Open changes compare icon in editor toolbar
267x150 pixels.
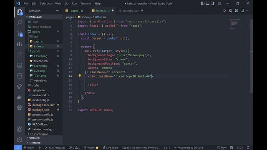point(231,10)
